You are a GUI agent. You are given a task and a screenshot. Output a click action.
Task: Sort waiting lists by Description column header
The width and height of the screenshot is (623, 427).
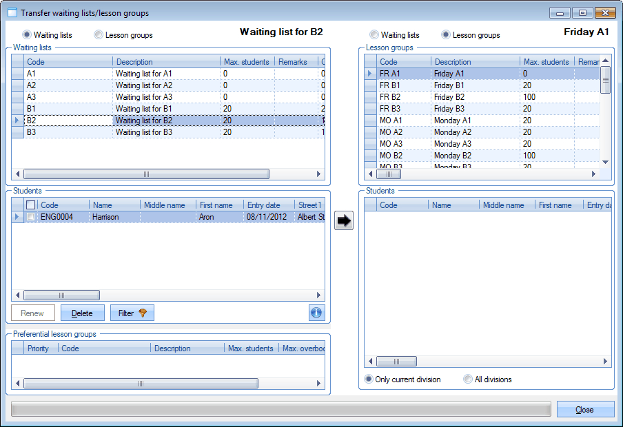pyautogui.click(x=166, y=62)
